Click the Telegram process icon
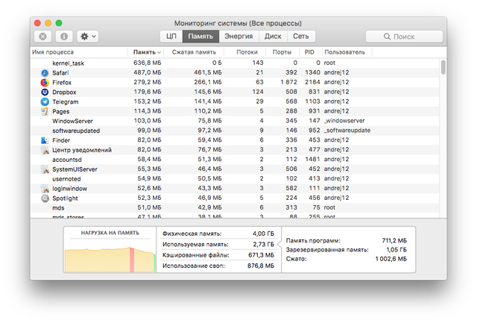 pos(45,101)
